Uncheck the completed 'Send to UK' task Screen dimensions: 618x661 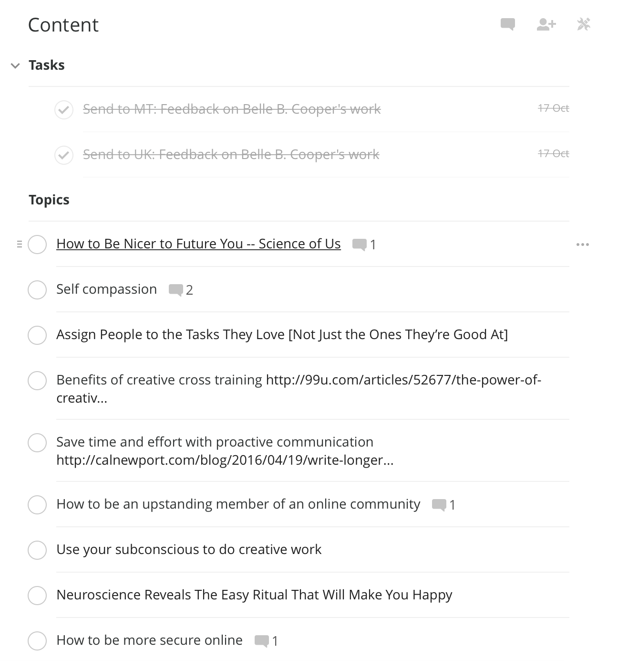[x=63, y=156]
